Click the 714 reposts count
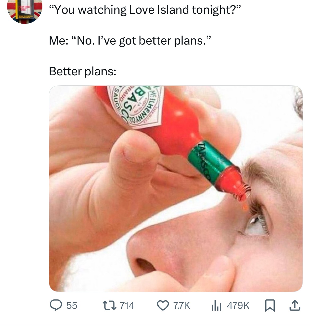This screenshot has height=326, width=310. (127, 305)
